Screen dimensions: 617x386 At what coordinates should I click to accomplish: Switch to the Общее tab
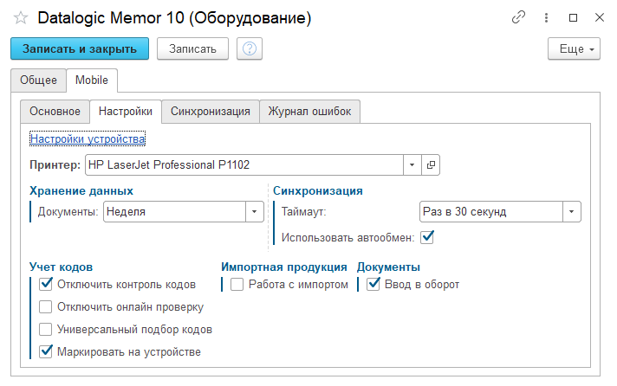coord(38,80)
